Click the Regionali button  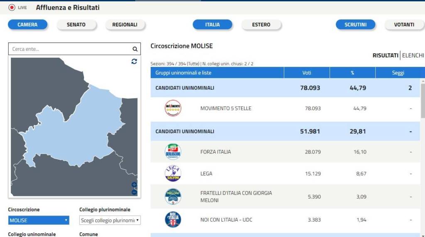click(125, 25)
